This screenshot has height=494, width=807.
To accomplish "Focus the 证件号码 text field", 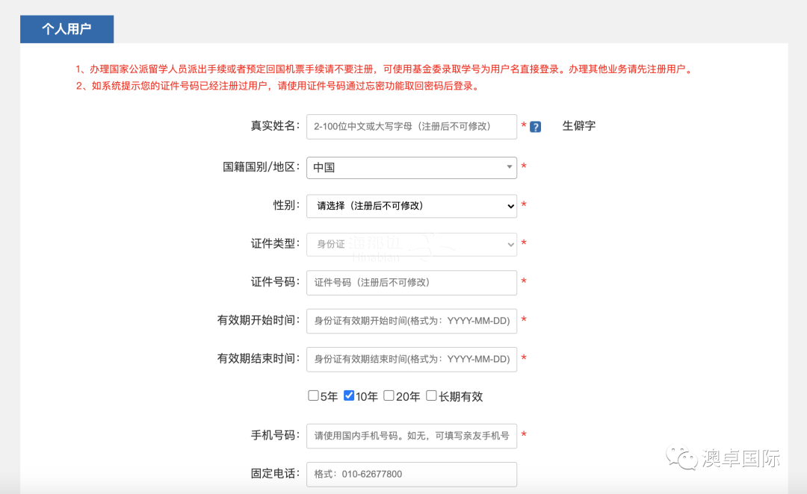I will tap(411, 283).
